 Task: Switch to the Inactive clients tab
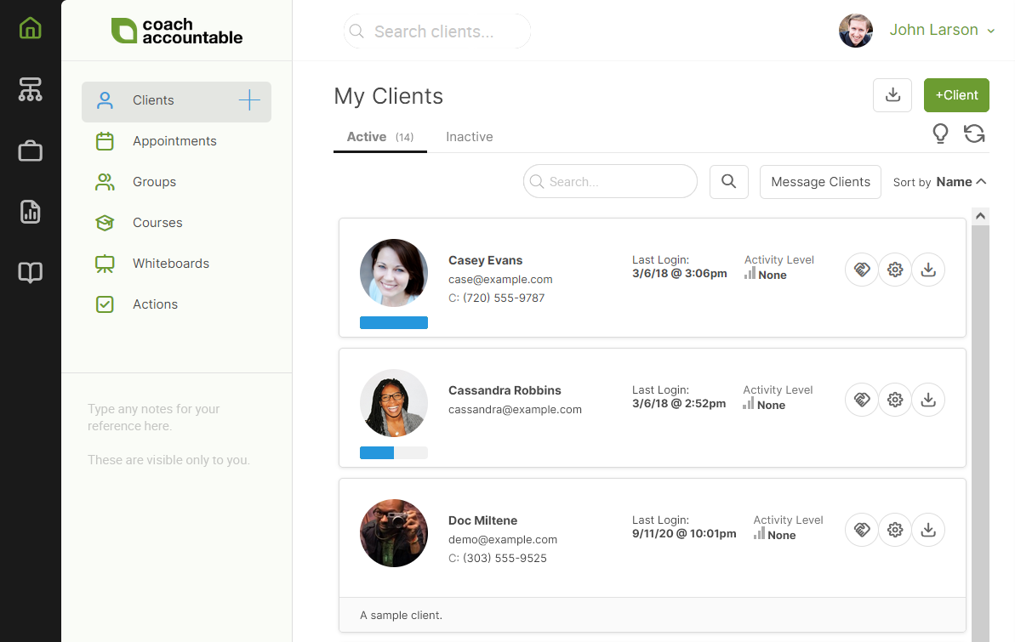point(469,136)
